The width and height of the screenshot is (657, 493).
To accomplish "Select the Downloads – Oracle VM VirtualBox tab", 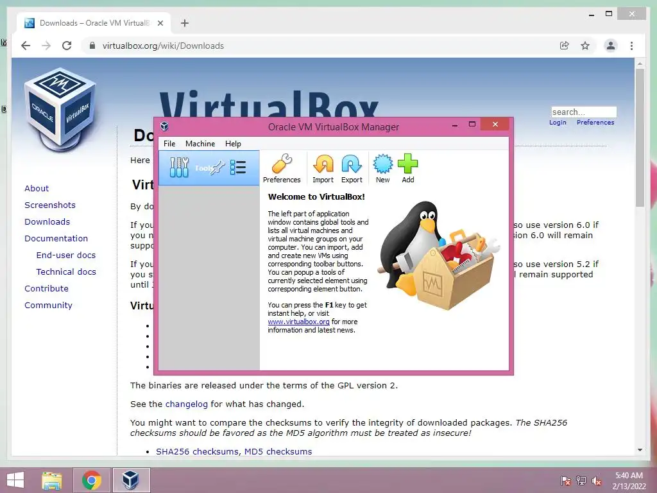I will click(x=94, y=23).
